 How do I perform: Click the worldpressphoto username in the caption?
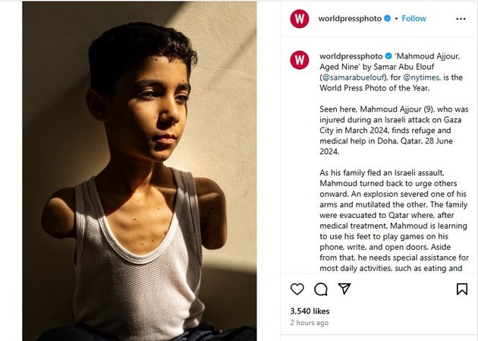(351, 56)
